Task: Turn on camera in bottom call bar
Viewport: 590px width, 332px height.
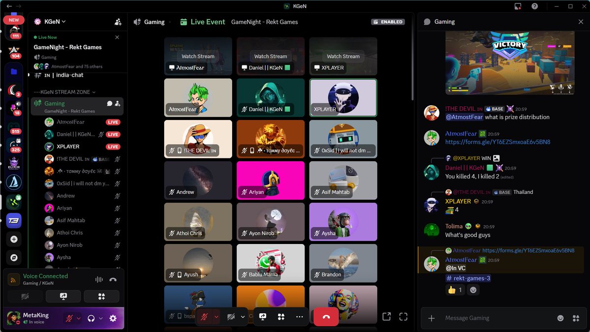Action: click(x=231, y=317)
